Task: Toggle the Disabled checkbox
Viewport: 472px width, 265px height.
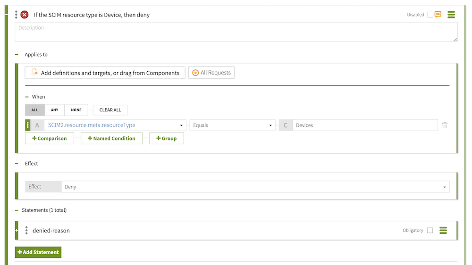Action: click(x=430, y=15)
